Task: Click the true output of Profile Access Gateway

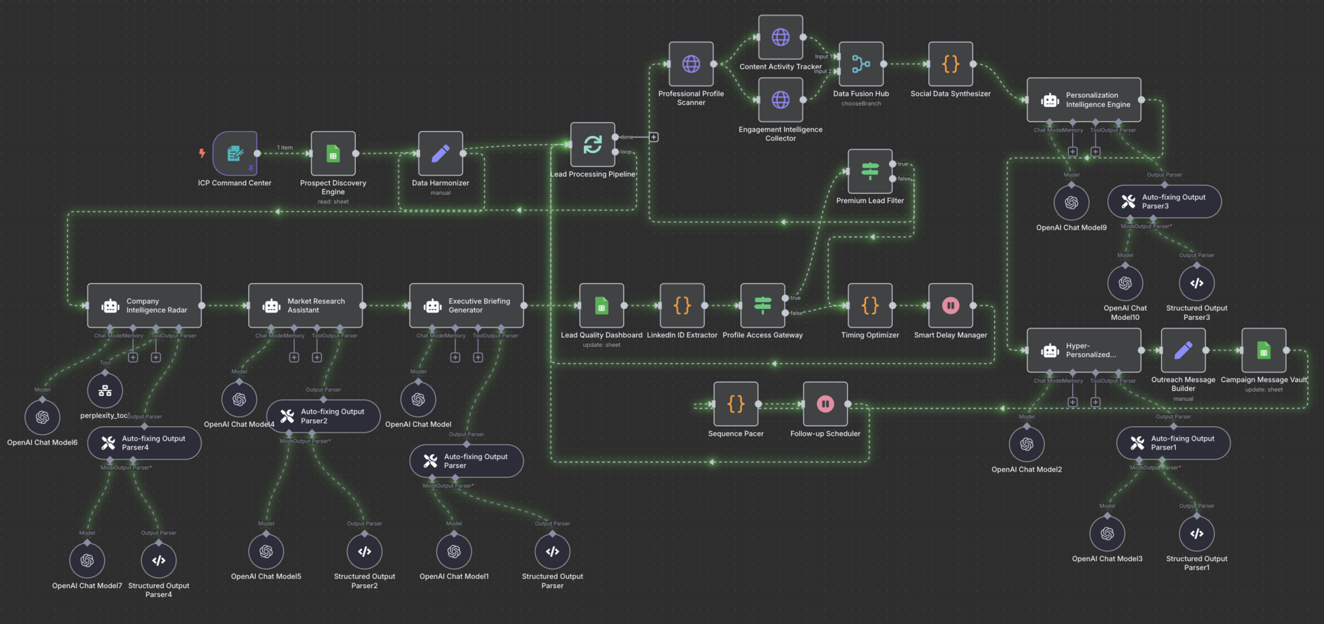Action: point(785,298)
